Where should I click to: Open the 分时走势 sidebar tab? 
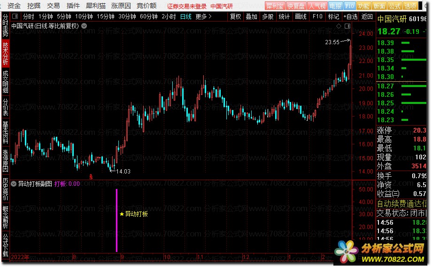(x=5, y=25)
